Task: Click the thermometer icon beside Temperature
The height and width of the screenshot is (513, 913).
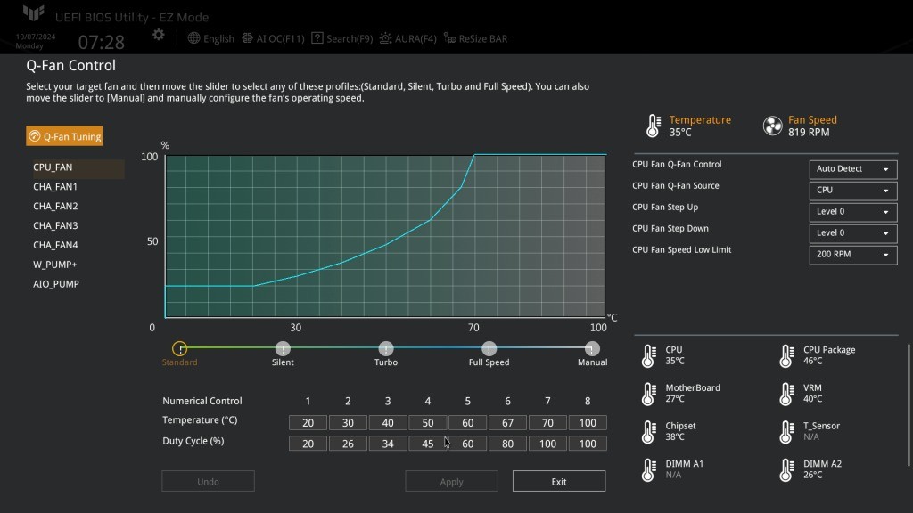Action: coord(654,126)
